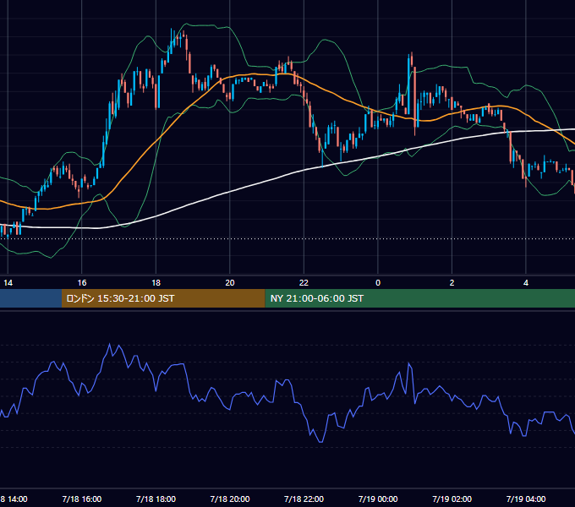Click the 7/18 22:00 time label
Viewport: 575px width, 507px height.
pyautogui.click(x=304, y=499)
